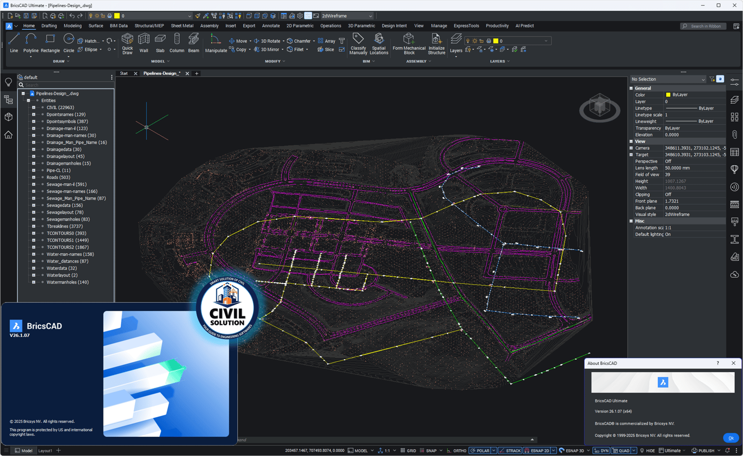Open the No Selection dropdown in Properties
Viewport: 743px width, 456px height.
(x=668, y=79)
